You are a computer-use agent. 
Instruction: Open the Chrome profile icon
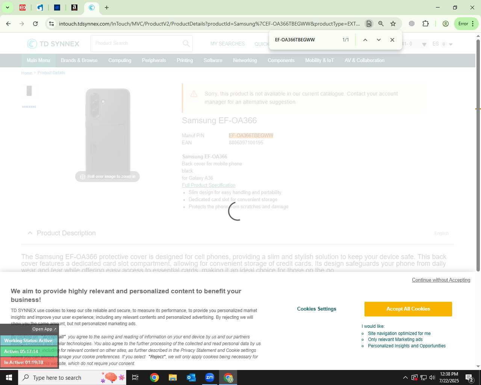click(446, 24)
